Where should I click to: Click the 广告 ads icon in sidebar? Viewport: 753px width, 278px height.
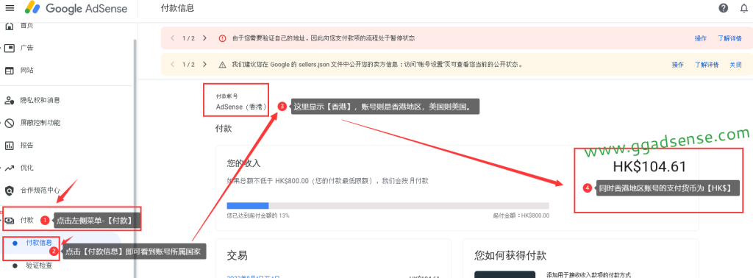pos(10,48)
